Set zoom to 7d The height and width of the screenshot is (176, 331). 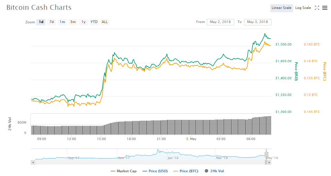coord(52,22)
